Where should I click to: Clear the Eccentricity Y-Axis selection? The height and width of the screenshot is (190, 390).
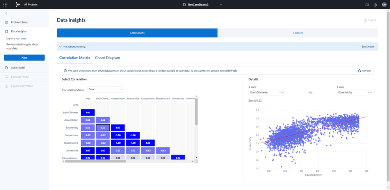coord(368,92)
